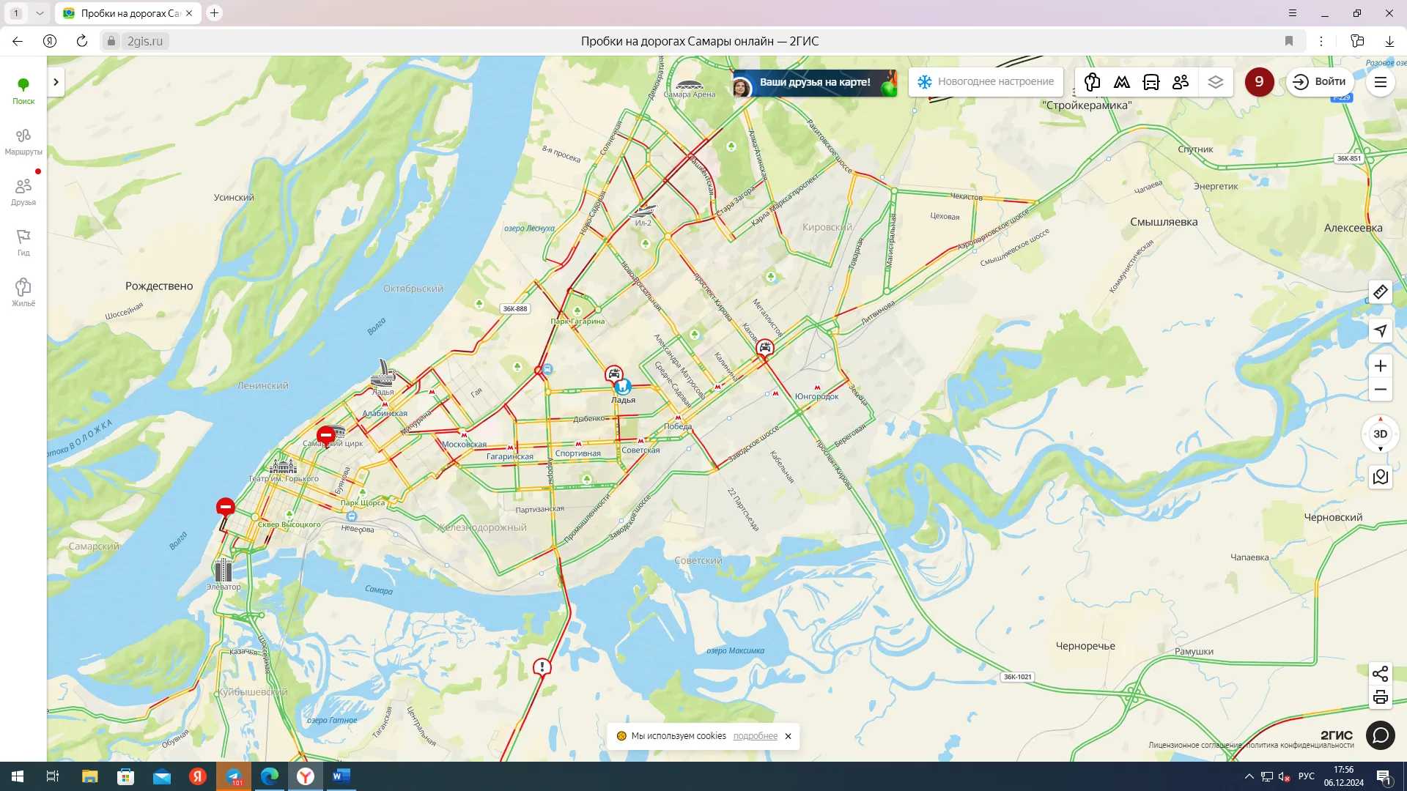Screen dimensions: 1407x791
Task: Open the Маршруты routes panel
Action: coord(23,141)
